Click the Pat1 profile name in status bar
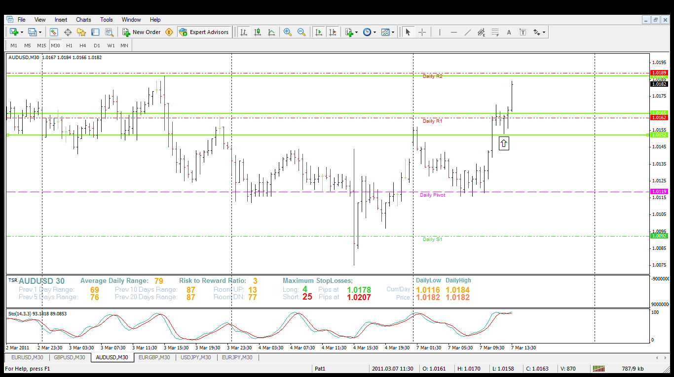 [320, 369]
